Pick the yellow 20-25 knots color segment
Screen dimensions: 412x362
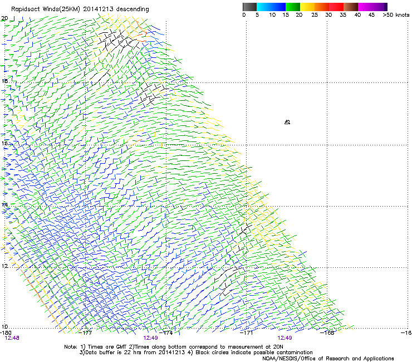pyautogui.click(x=307, y=7)
